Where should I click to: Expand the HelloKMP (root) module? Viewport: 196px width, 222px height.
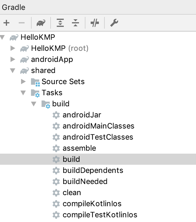click(13, 48)
